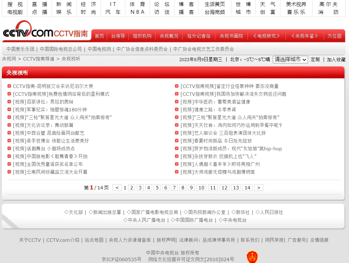Click 友情链接 footer link
Screen dimensions: 349x263
(x=319, y=240)
